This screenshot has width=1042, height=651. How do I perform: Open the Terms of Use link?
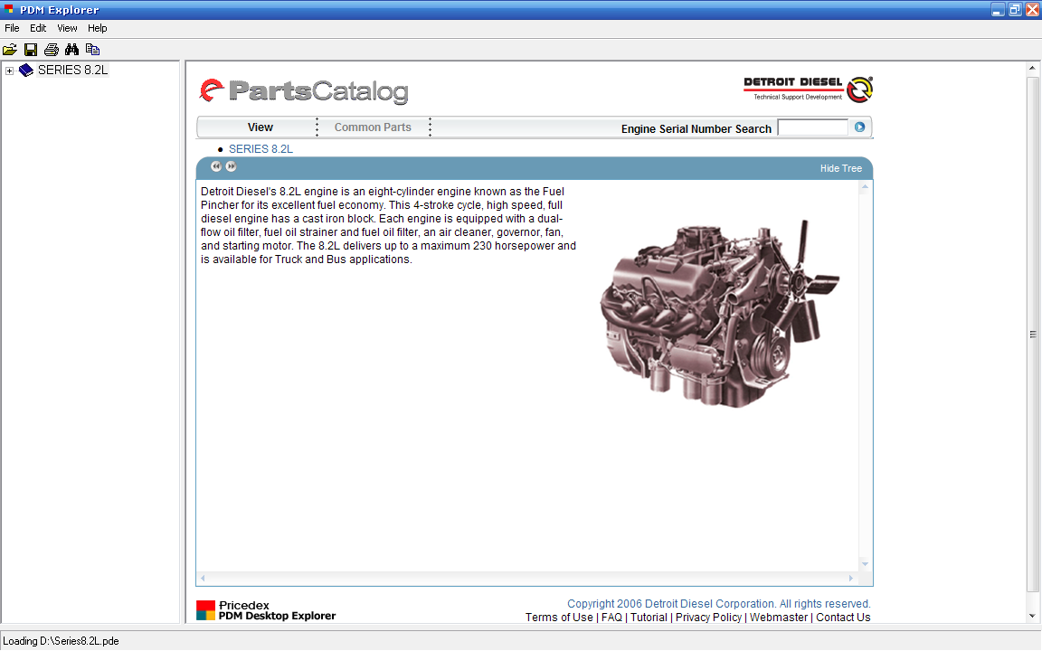pos(559,618)
